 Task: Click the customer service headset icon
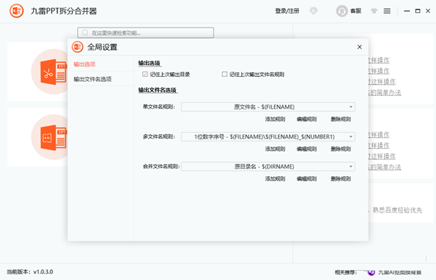pyautogui.click(x=342, y=11)
